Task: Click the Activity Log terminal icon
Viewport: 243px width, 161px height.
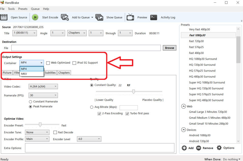Action: (x=154, y=17)
